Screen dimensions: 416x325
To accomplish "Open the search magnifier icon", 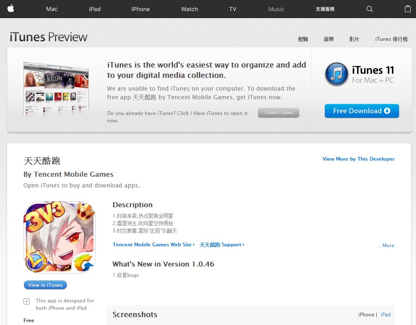I will tap(369, 9).
